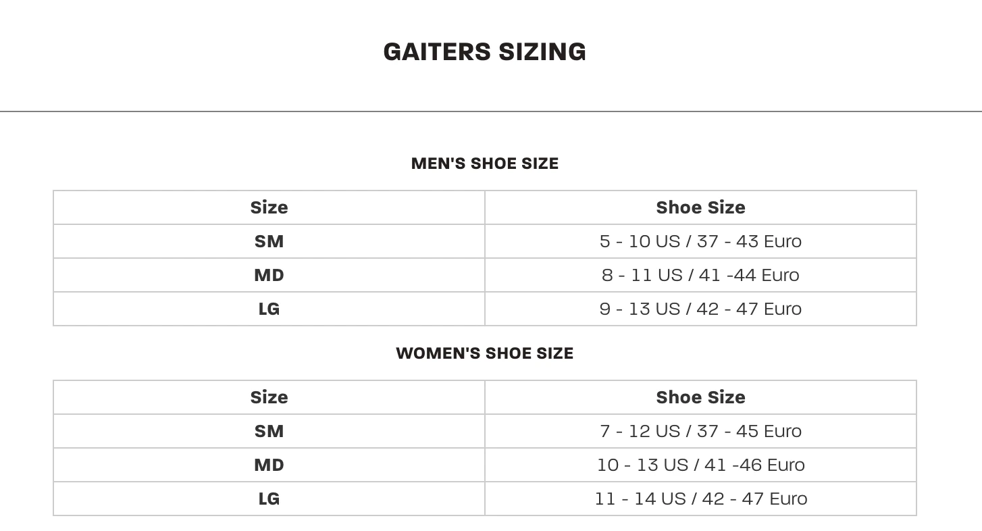
Task: Select the MD row label in men's table
Action: [x=269, y=275]
